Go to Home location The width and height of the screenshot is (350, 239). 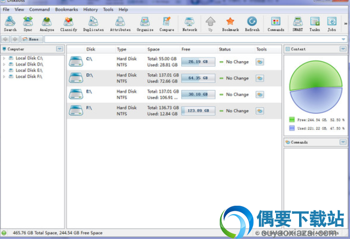point(32,39)
